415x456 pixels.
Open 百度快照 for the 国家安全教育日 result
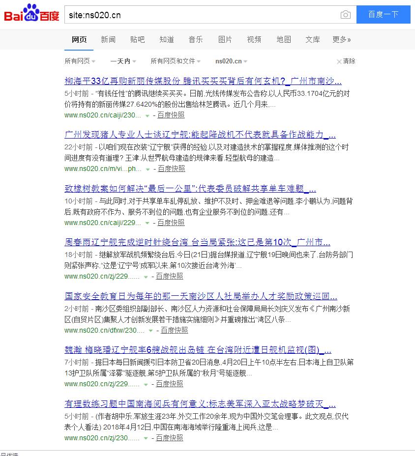[x=174, y=330]
